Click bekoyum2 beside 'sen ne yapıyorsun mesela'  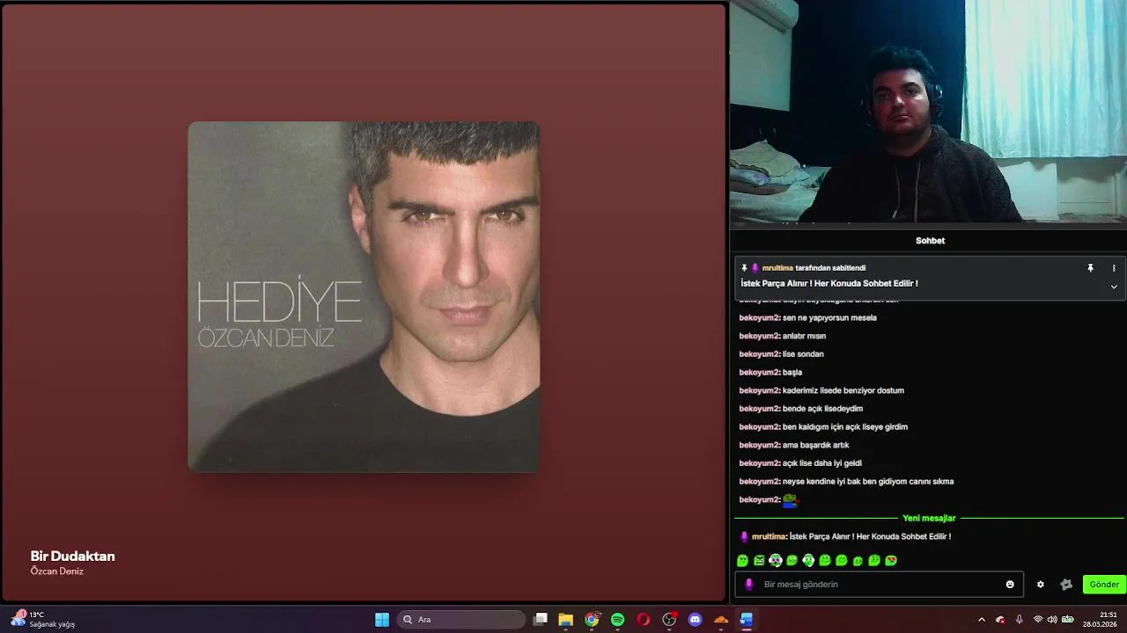pos(759,318)
